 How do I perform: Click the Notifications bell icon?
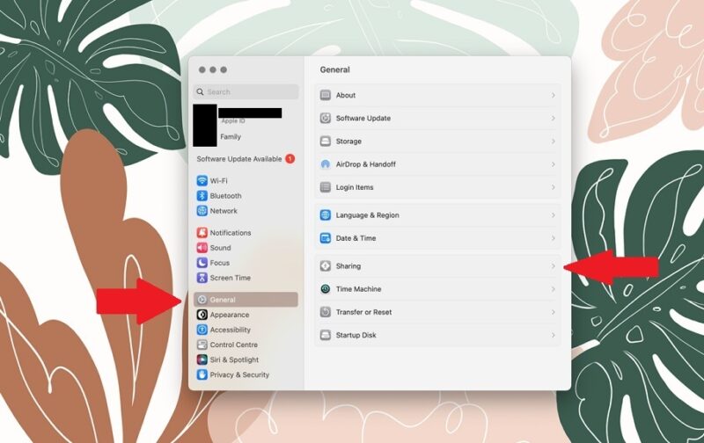point(202,233)
